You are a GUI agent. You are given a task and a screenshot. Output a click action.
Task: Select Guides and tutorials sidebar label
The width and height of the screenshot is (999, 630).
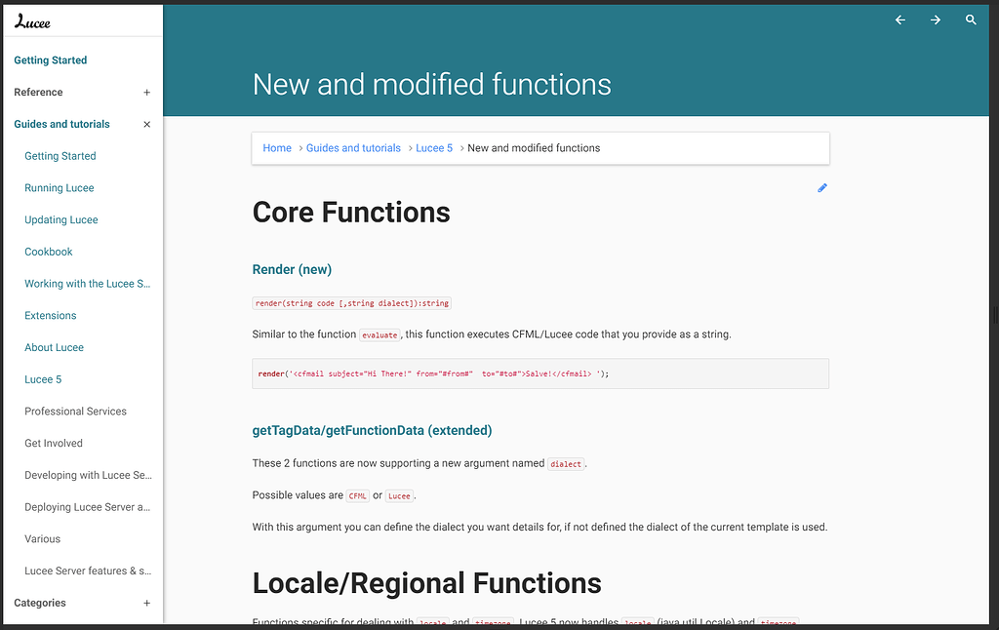tap(61, 124)
